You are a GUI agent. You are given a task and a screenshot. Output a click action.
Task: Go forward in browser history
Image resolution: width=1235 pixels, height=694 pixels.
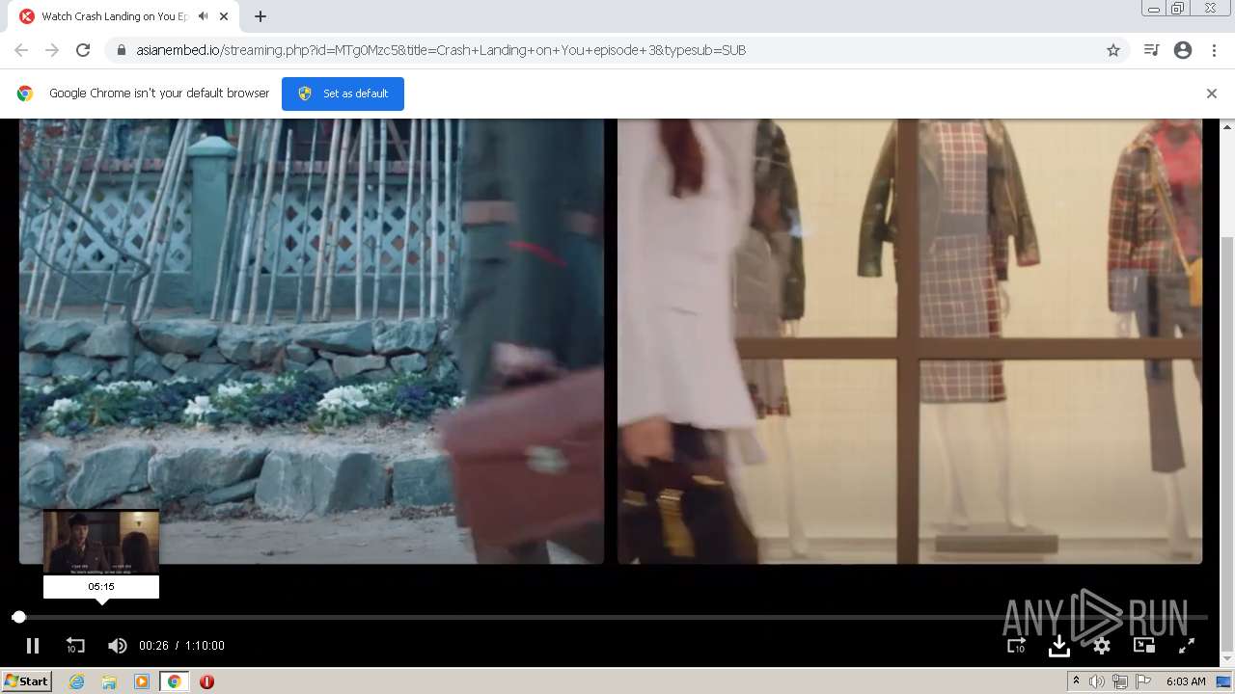(52, 50)
